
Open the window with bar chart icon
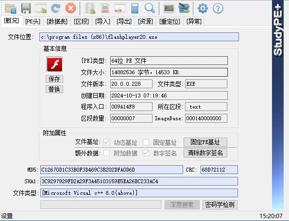click(x=41, y=8)
